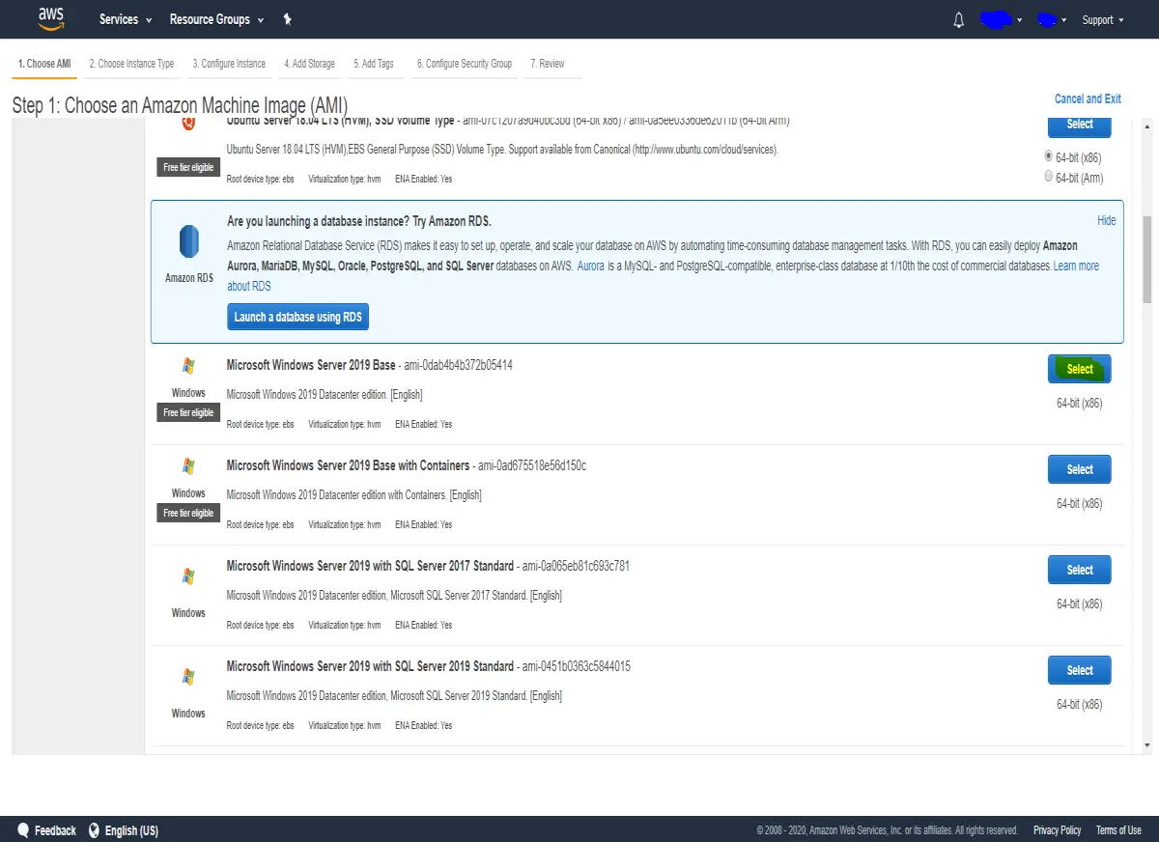Click AMI ID ami-0ad675518e56d150c
1159x842 pixels.
531,466
